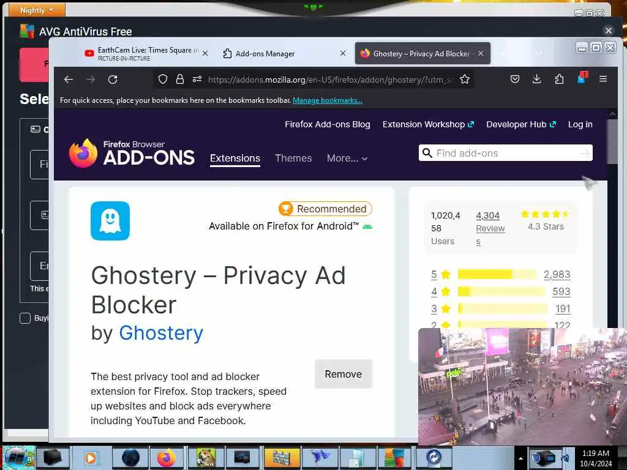The height and width of the screenshot is (470, 627).
Task: Click the 3-star rating bar
Action: 503,308
